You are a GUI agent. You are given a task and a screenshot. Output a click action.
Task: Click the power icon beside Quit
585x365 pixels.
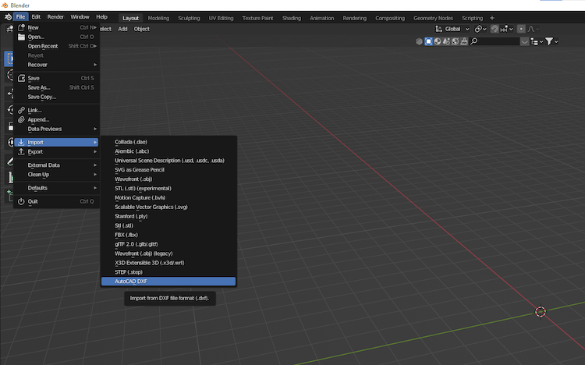tap(21, 201)
